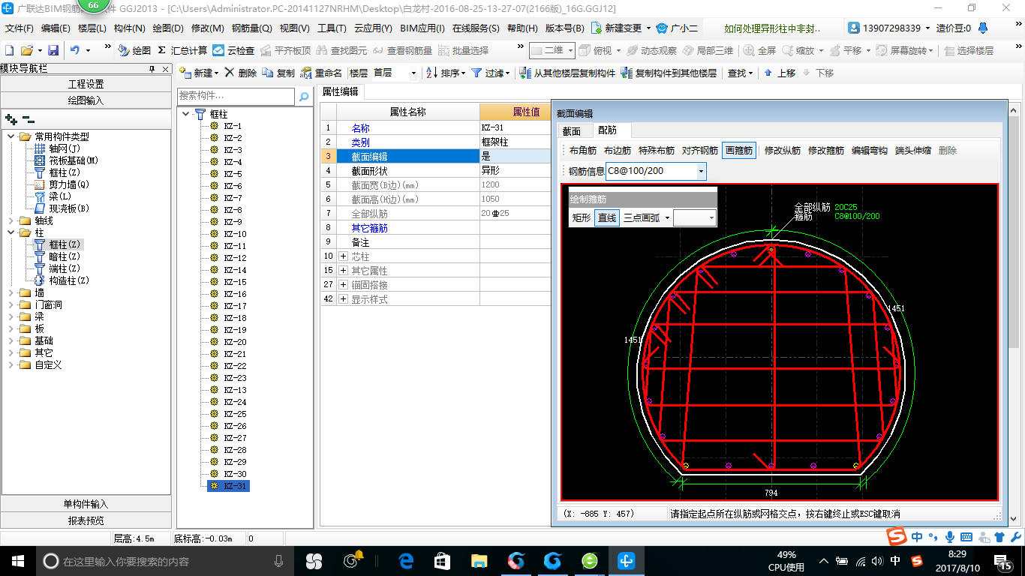Open 二维 view mode dropdown
1025x576 pixels.
[x=570, y=50]
